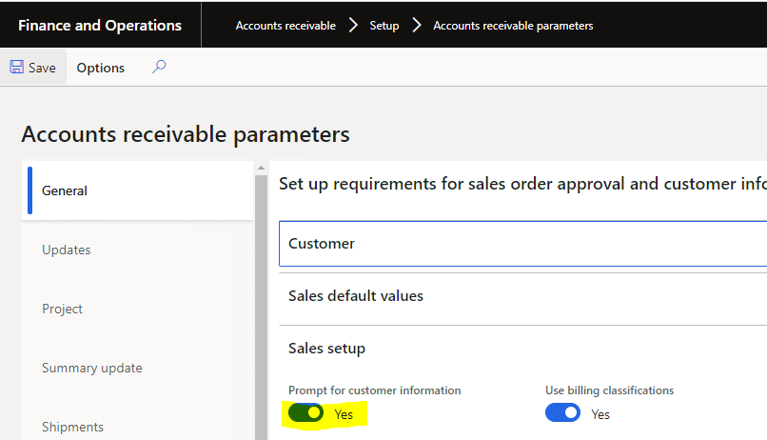Switch to the Updates tab
Image resolution: width=767 pixels, height=440 pixels.
click(67, 250)
